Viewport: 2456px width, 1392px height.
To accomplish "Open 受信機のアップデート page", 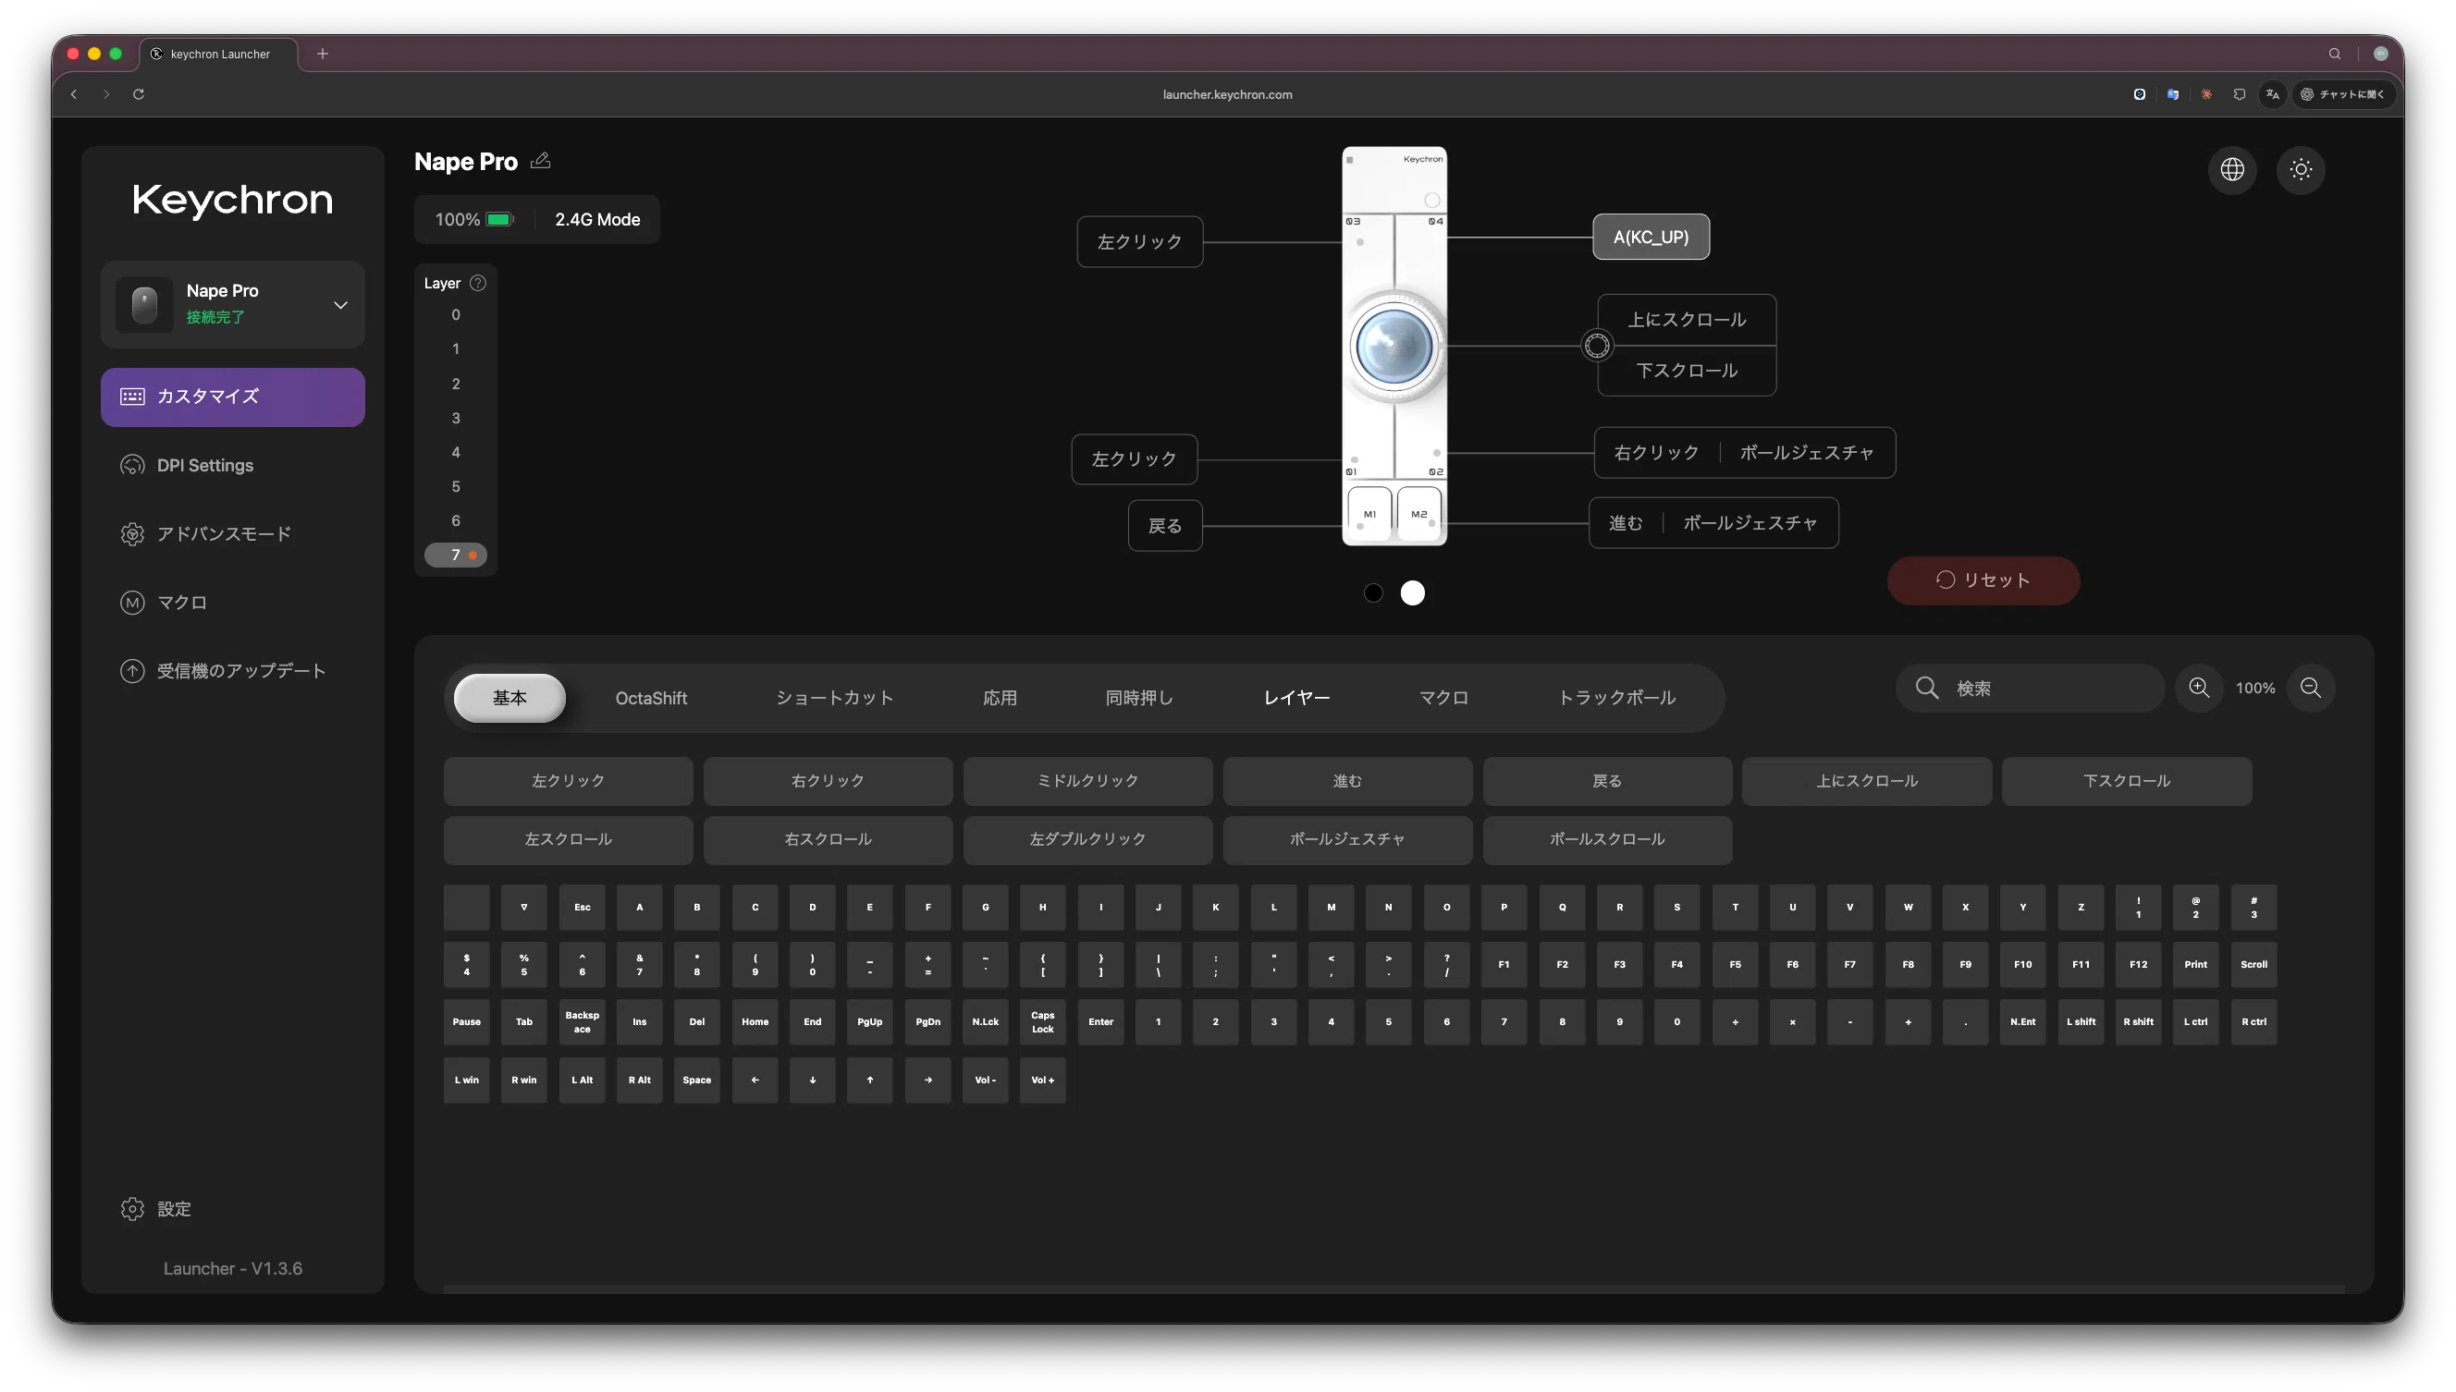I will point(223,671).
